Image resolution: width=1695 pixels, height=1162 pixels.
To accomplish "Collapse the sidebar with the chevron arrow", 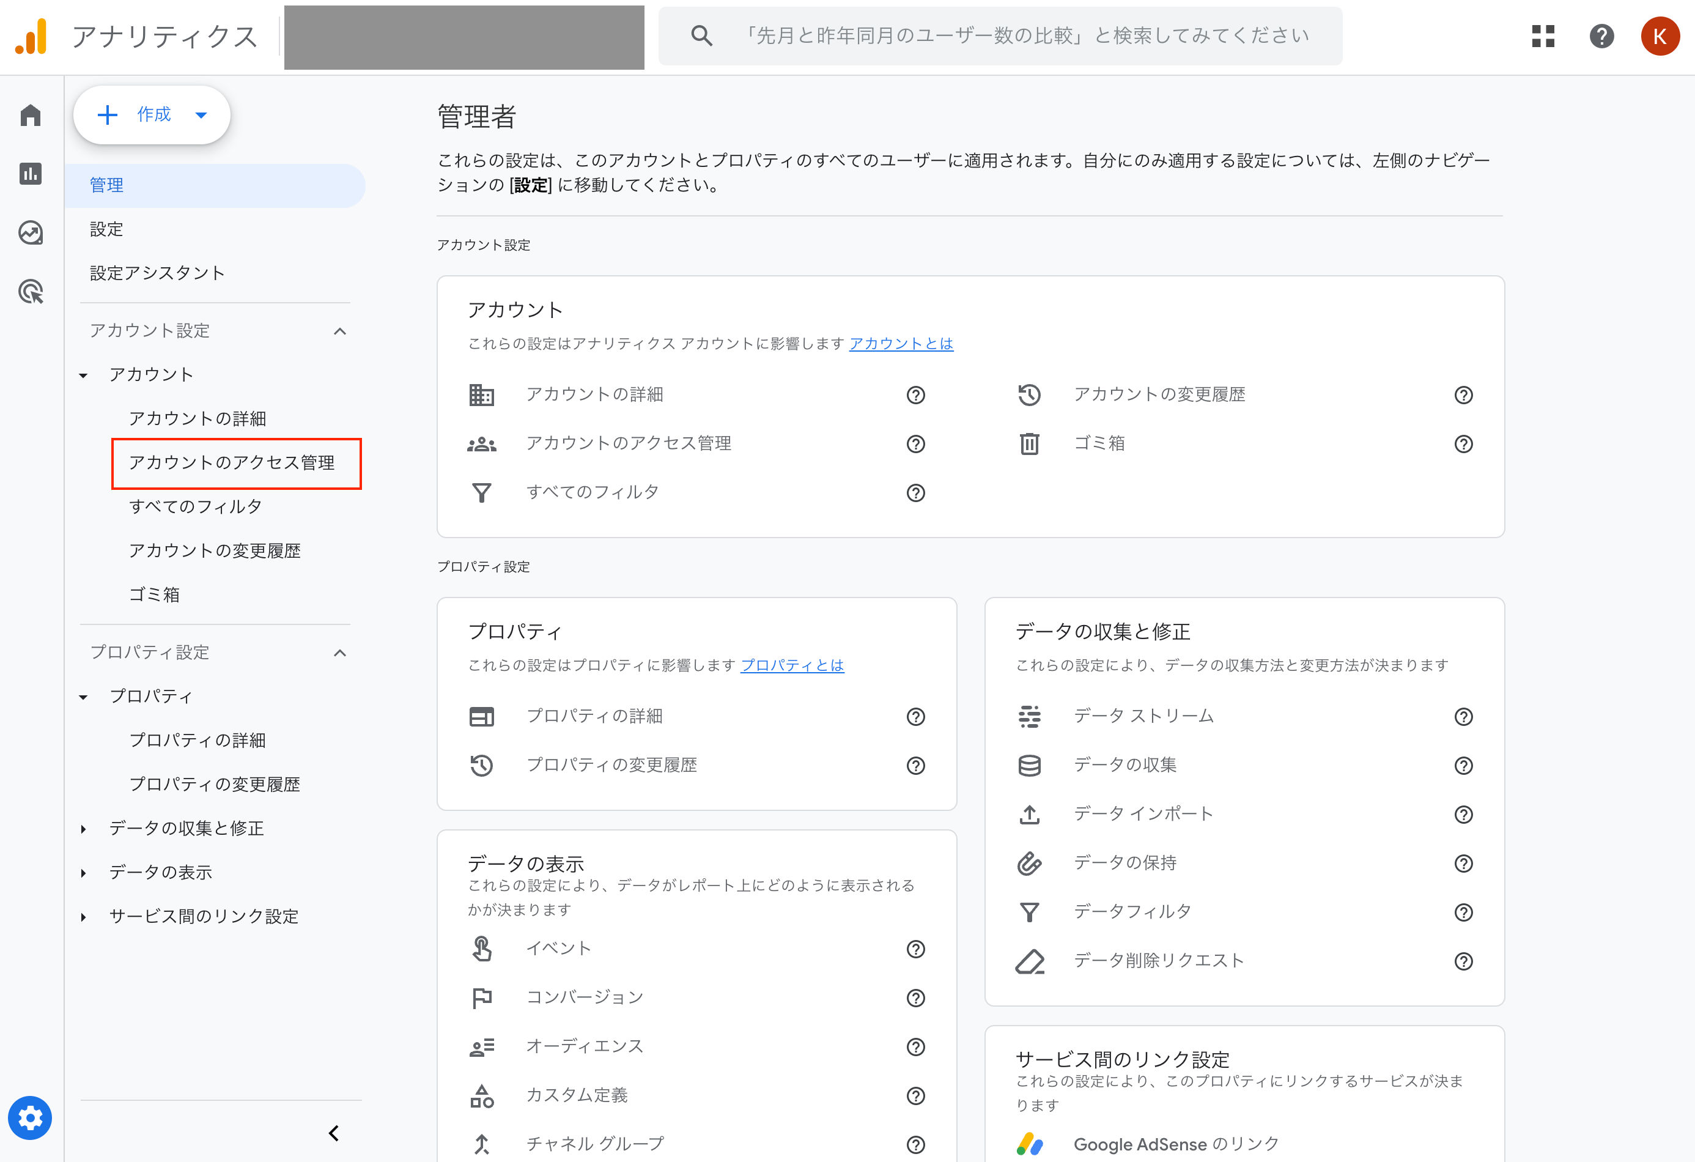I will point(333,1133).
